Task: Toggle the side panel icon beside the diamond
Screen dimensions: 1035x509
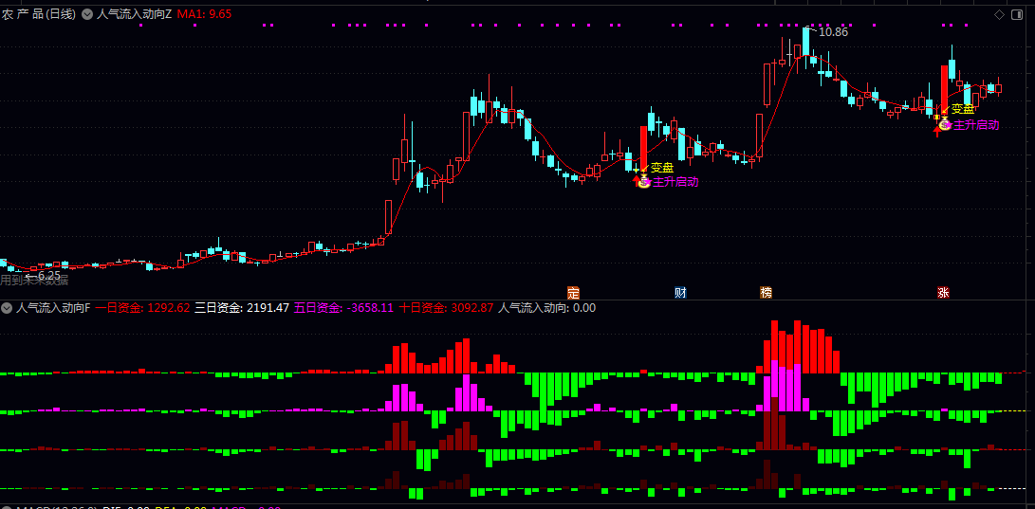Action: tap(1017, 15)
